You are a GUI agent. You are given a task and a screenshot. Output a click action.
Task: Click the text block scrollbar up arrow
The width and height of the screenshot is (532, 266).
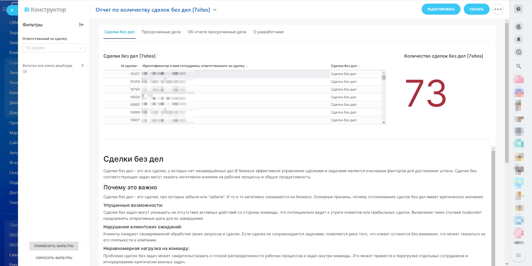tap(493, 148)
